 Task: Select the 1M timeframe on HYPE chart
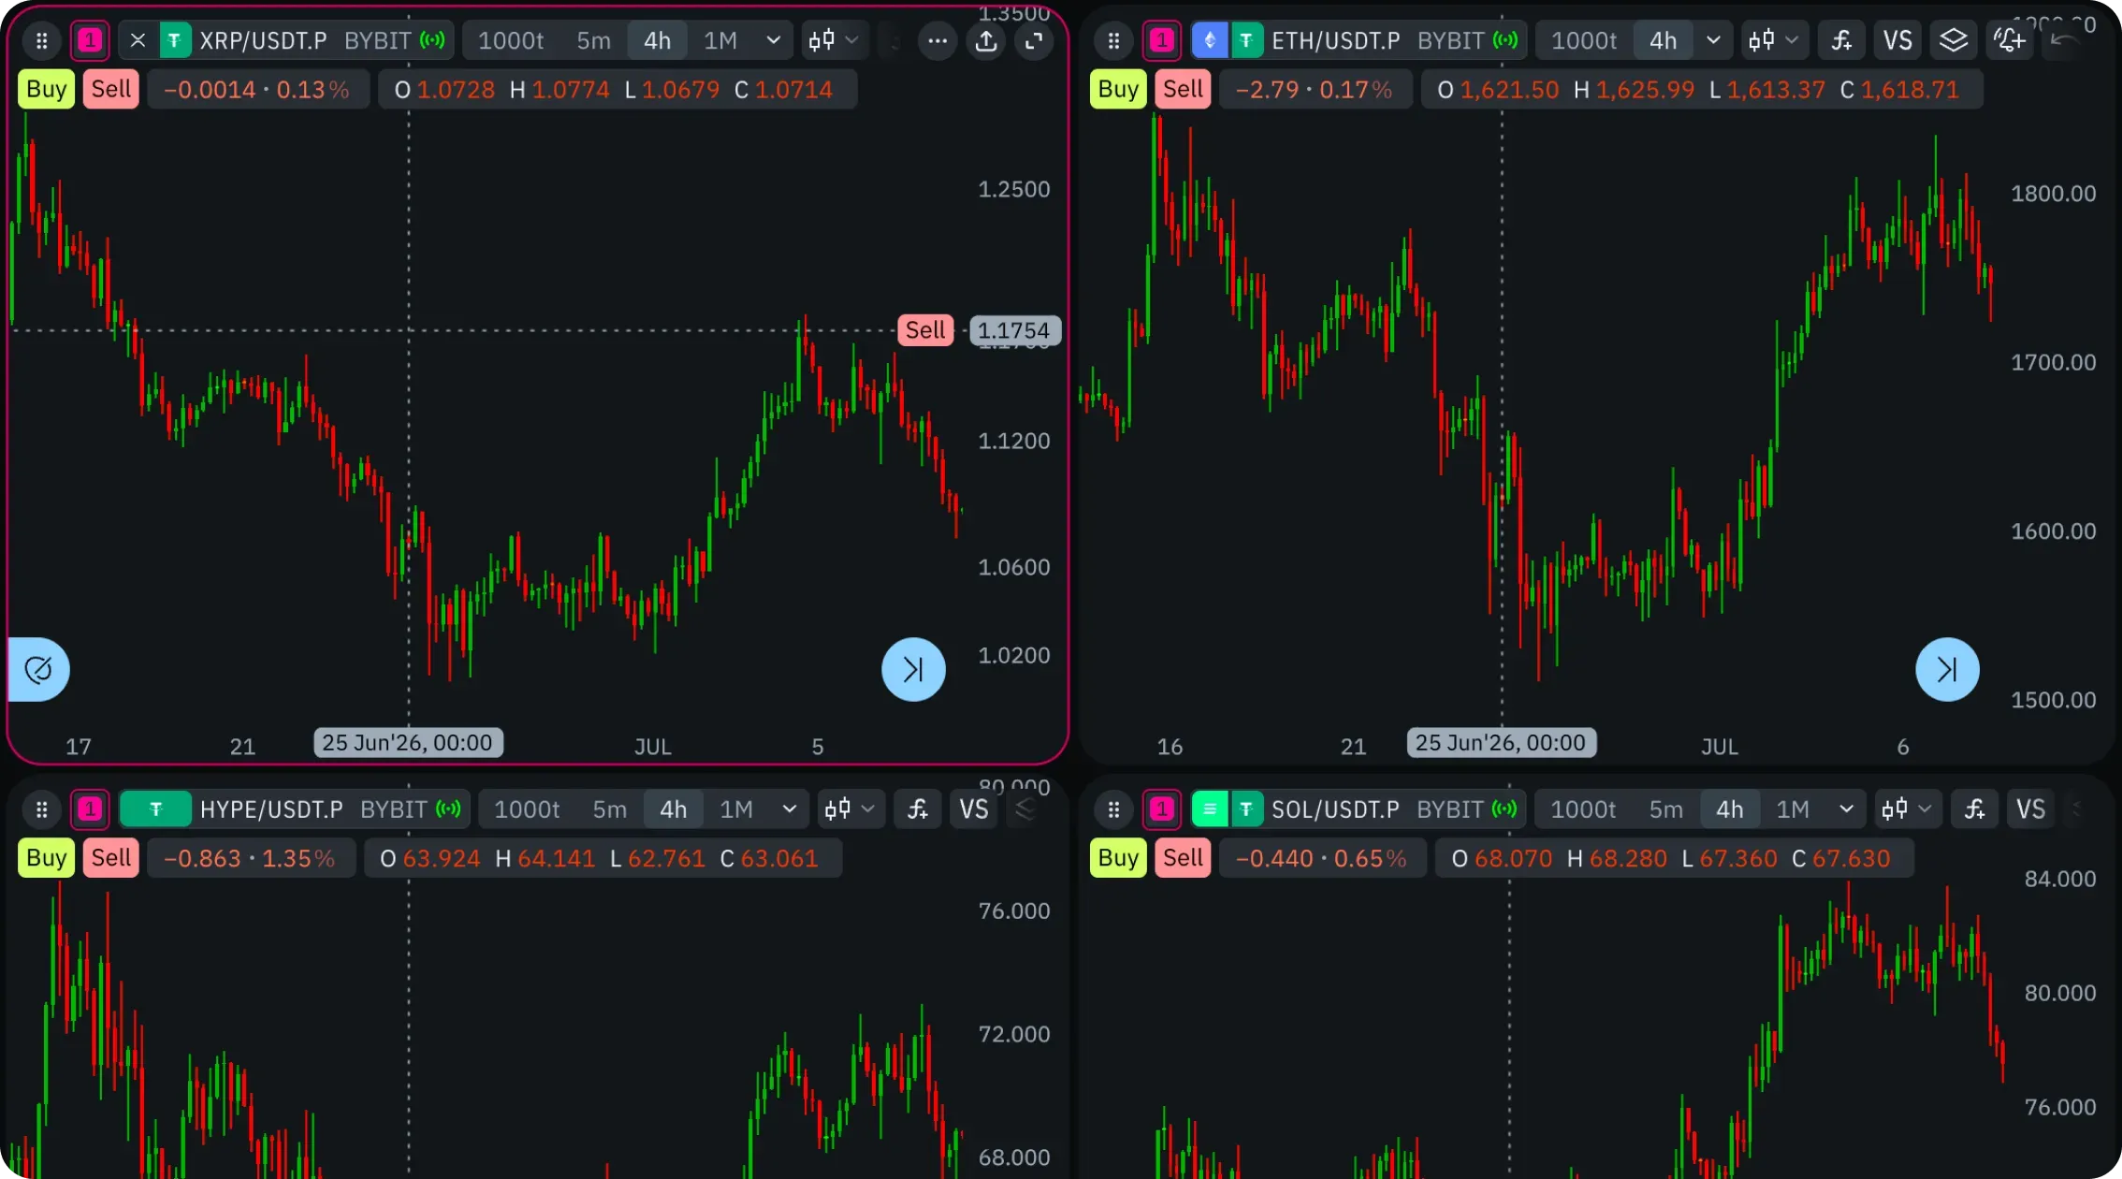tap(736, 809)
